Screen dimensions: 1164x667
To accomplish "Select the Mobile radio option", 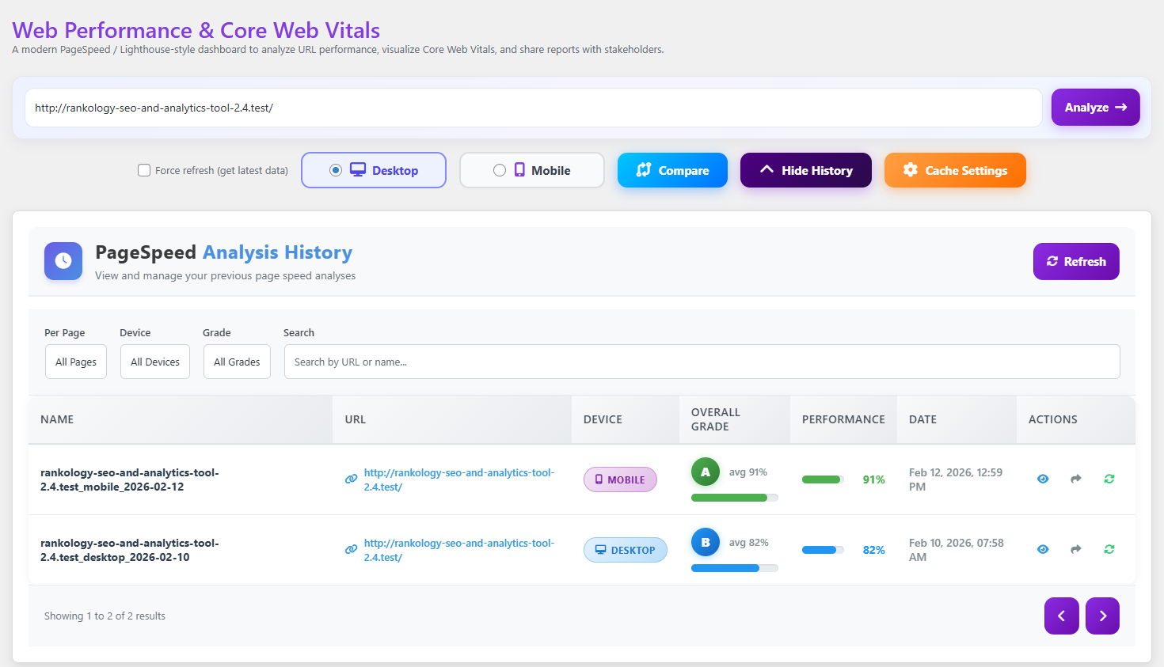I will pyautogui.click(x=500, y=170).
